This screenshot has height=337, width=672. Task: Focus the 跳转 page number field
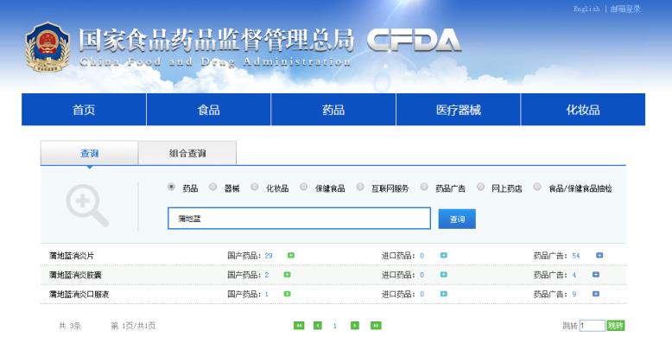click(x=592, y=326)
